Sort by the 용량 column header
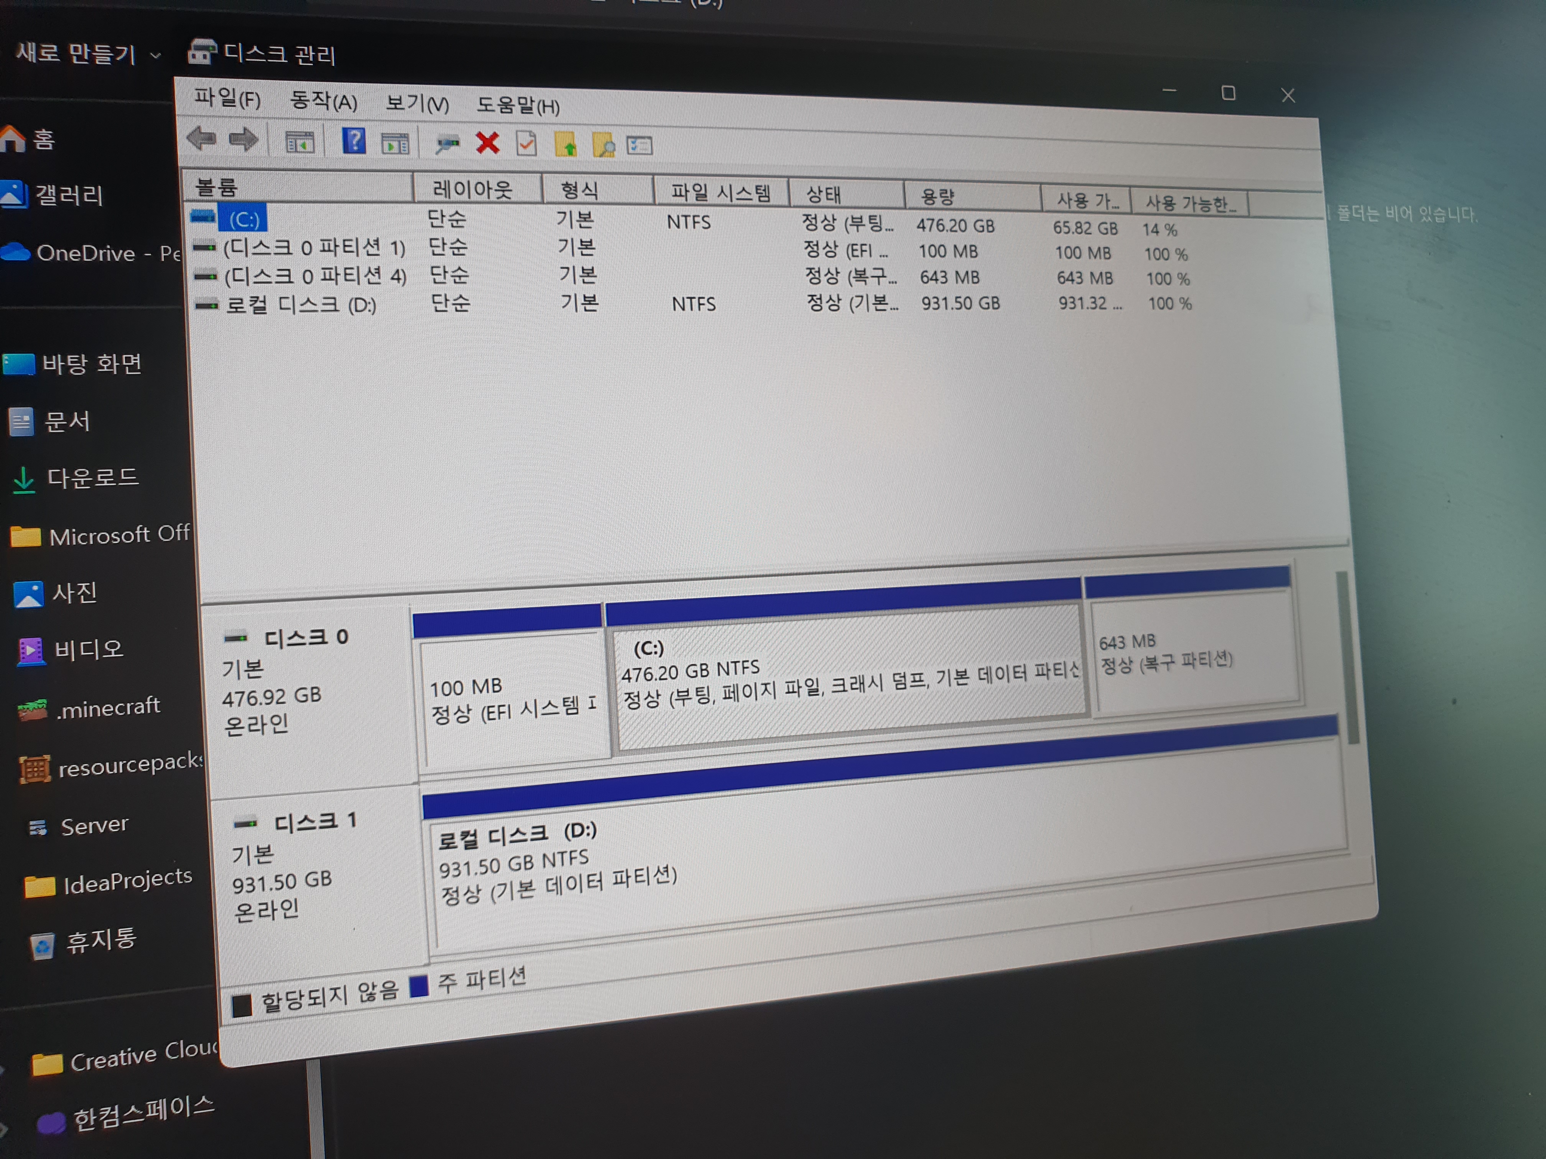This screenshot has width=1546, height=1159. click(937, 196)
